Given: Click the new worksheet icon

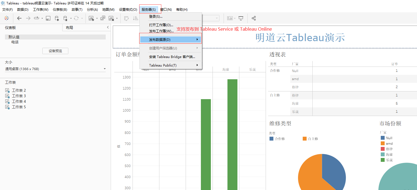Looking at the screenshot, I should click(x=91, y=18).
